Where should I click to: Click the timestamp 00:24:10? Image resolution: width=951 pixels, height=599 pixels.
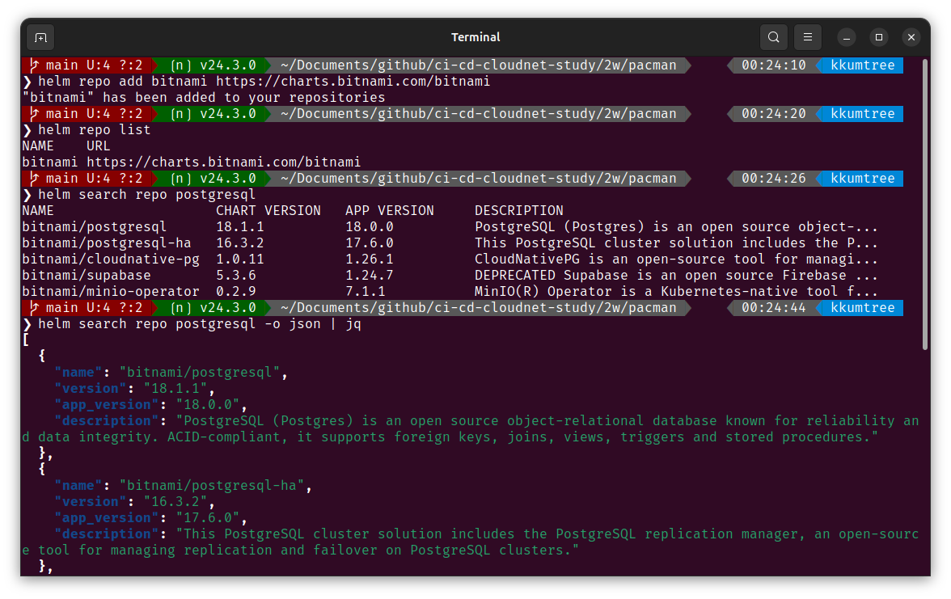click(x=773, y=65)
